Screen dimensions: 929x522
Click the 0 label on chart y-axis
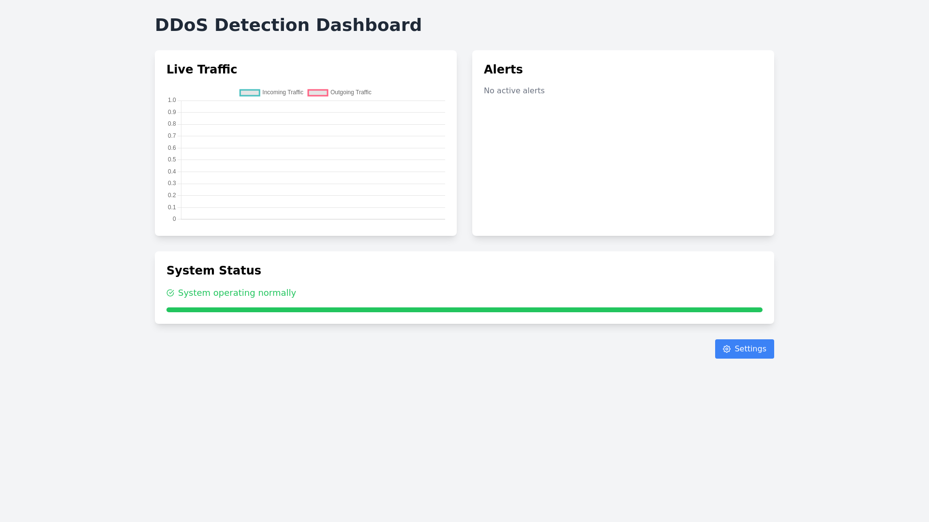click(x=174, y=218)
